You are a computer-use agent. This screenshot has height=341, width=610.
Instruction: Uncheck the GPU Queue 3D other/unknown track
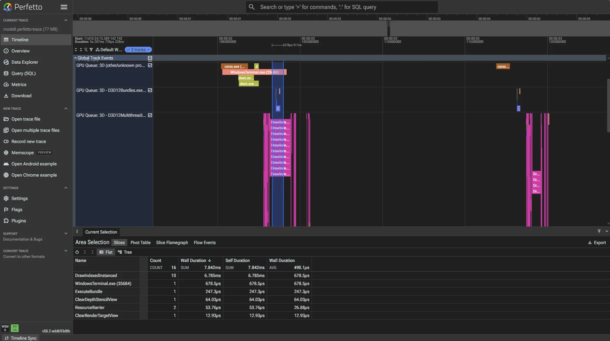pyautogui.click(x=150, y=65)
